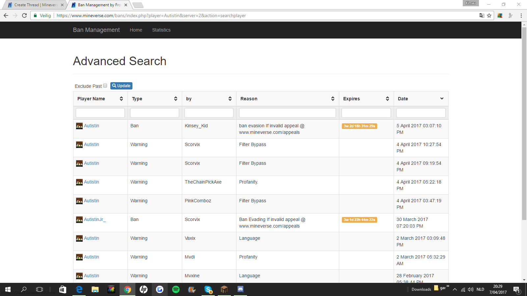This screenshot has height=296, width=527.
Task: Open the taskbar clock showing 20:29
Action: tap(498, 289)
